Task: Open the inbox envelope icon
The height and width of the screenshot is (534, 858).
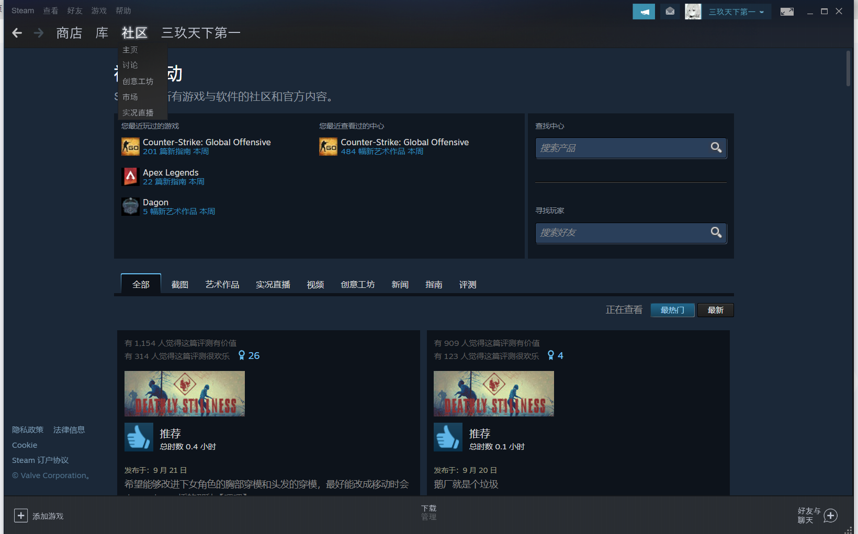Action: click(x=670, y=11)
